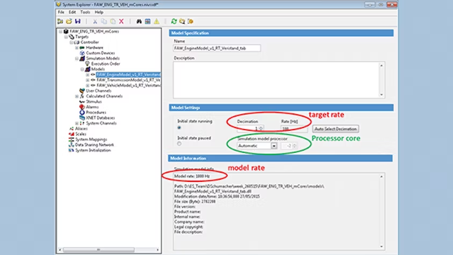Collapse the Simulation Models node
The image size is (453, 255).
click(77, 58)
